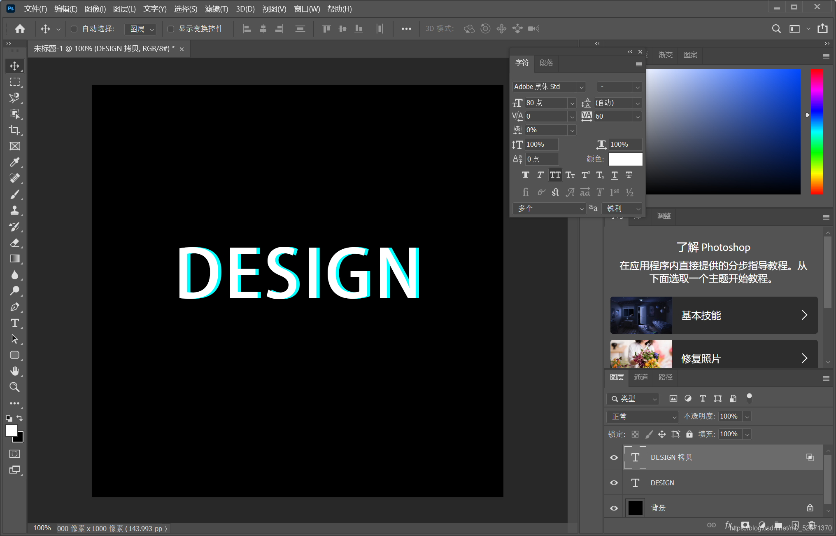The image size is (836, 536).
Task: Select the Horizontal Type tool
Action: [x=15, y=323]
